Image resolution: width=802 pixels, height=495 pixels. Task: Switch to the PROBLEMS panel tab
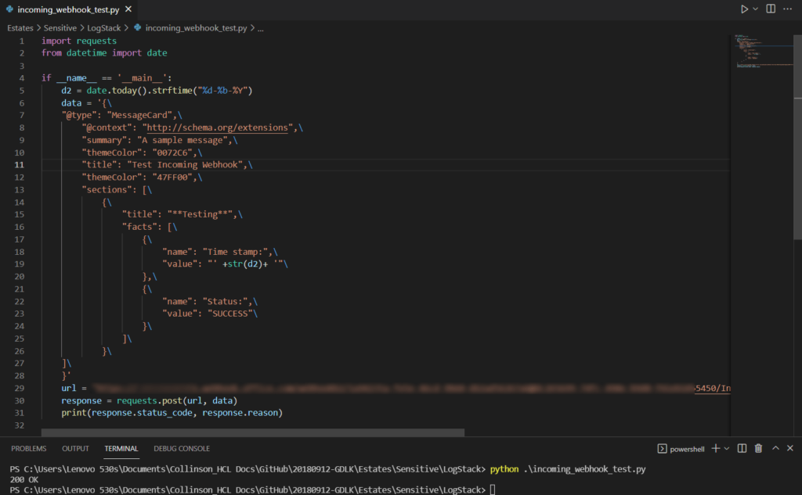coord(28,449)
